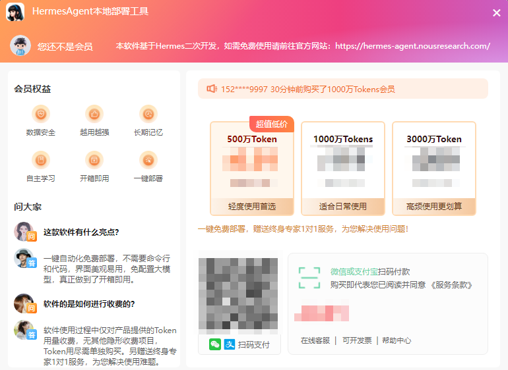Click the 开箱即用 box icon
This screenshot has width=508, height=370.
tap(94, 160)
